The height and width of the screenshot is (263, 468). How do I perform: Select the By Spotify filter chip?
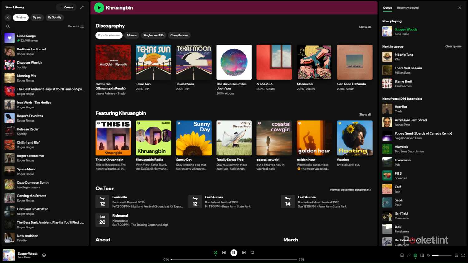point(55,17)
